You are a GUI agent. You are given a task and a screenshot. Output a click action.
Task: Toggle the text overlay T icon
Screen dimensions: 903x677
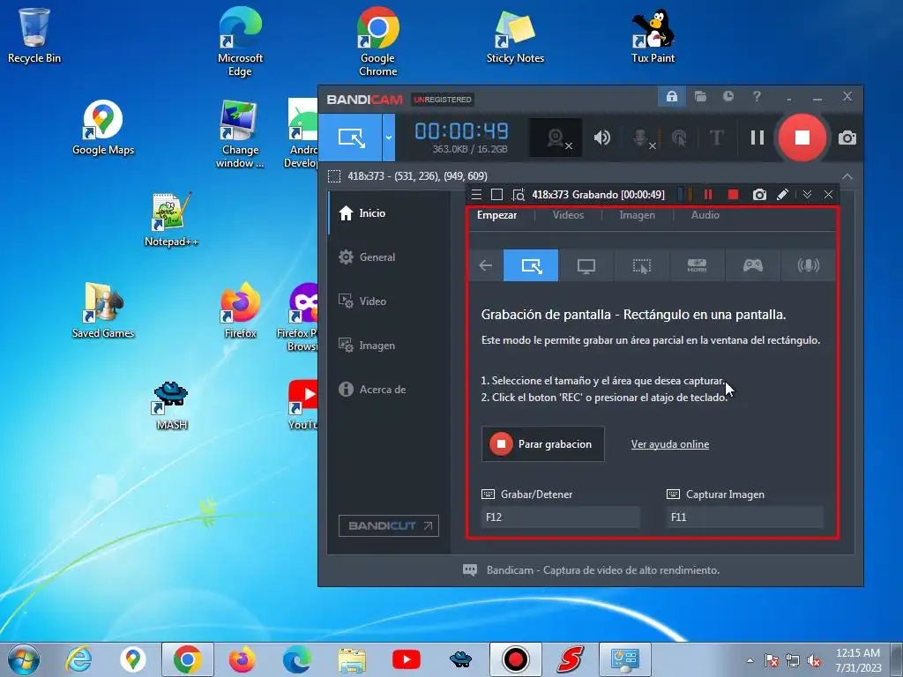716,138
